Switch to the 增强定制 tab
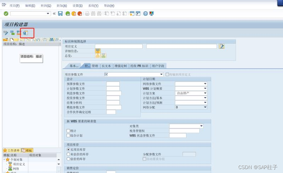 (x=120, y=66)
